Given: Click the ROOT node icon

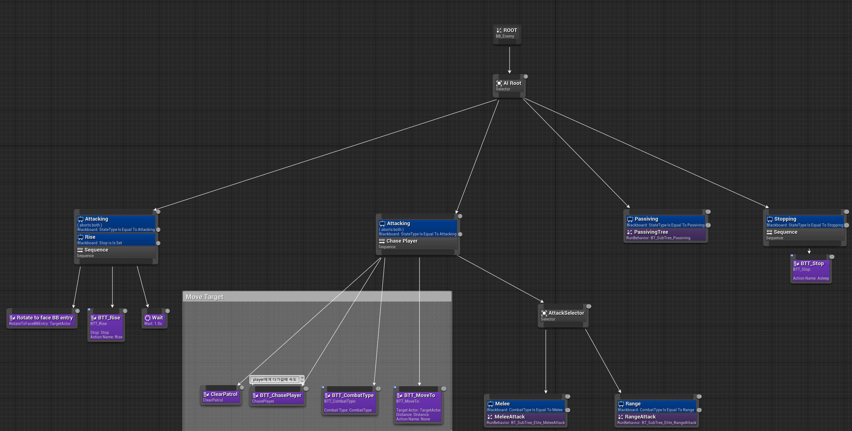Looking at the screenshot, I should pyautogui.click(x=499, y=30).
